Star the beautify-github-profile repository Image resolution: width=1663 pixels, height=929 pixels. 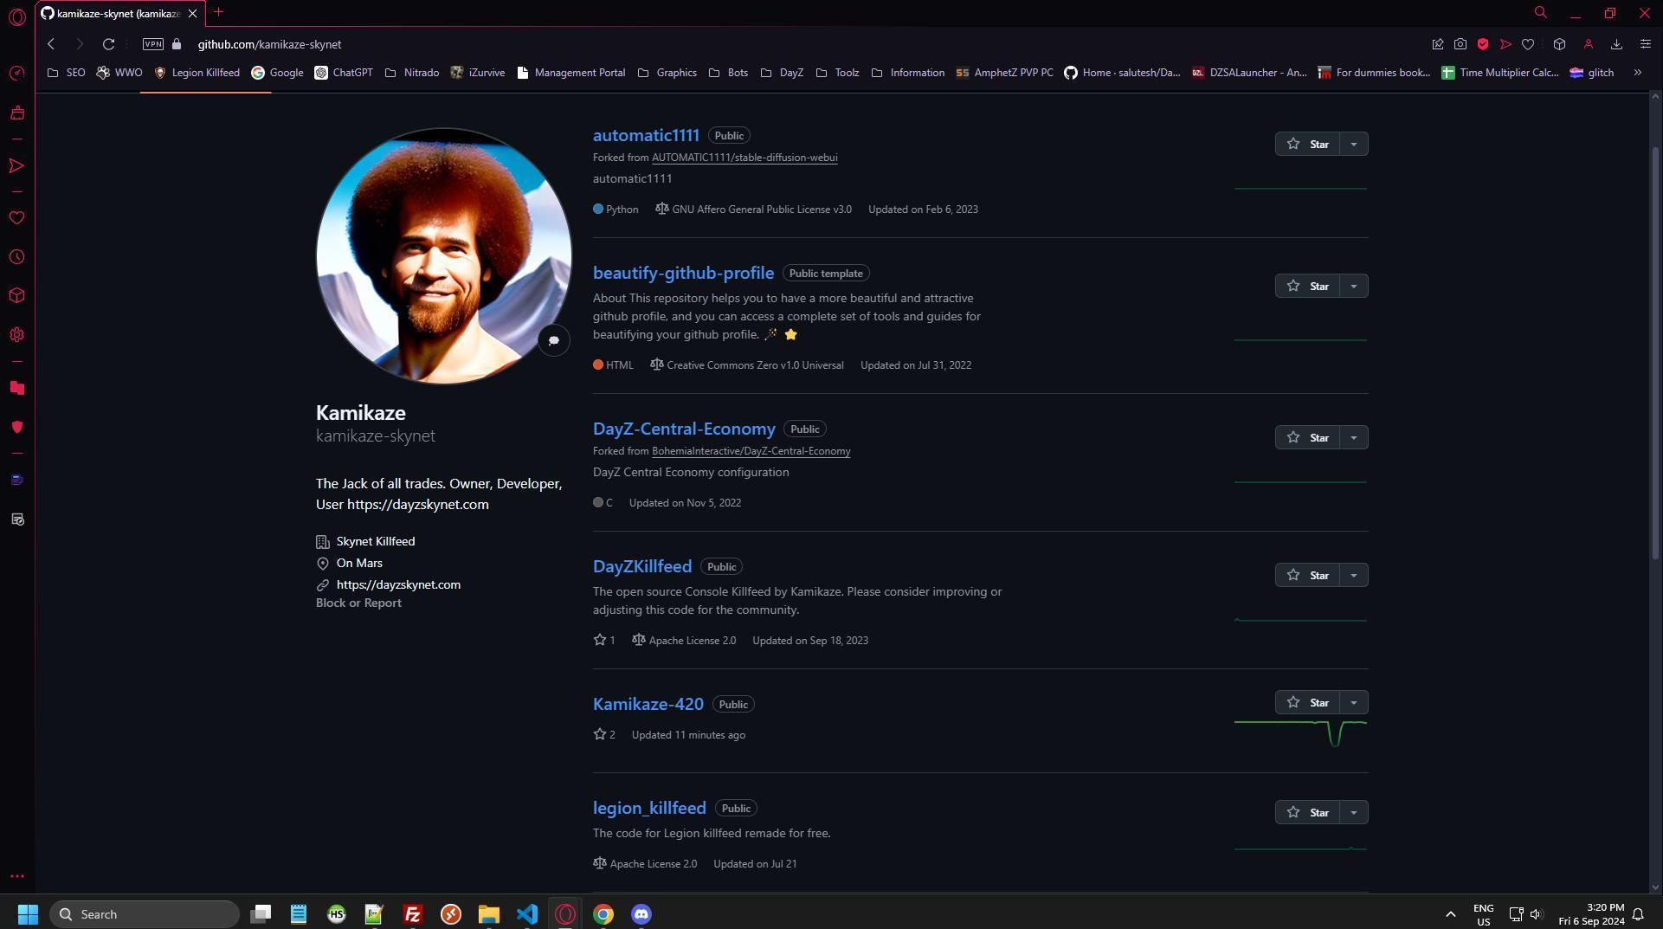tap(1308, 286)
